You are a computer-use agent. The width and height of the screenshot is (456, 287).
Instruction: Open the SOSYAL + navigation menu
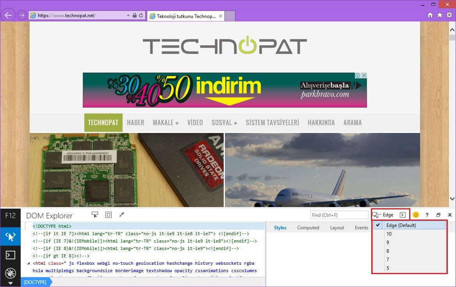point(224,122)
